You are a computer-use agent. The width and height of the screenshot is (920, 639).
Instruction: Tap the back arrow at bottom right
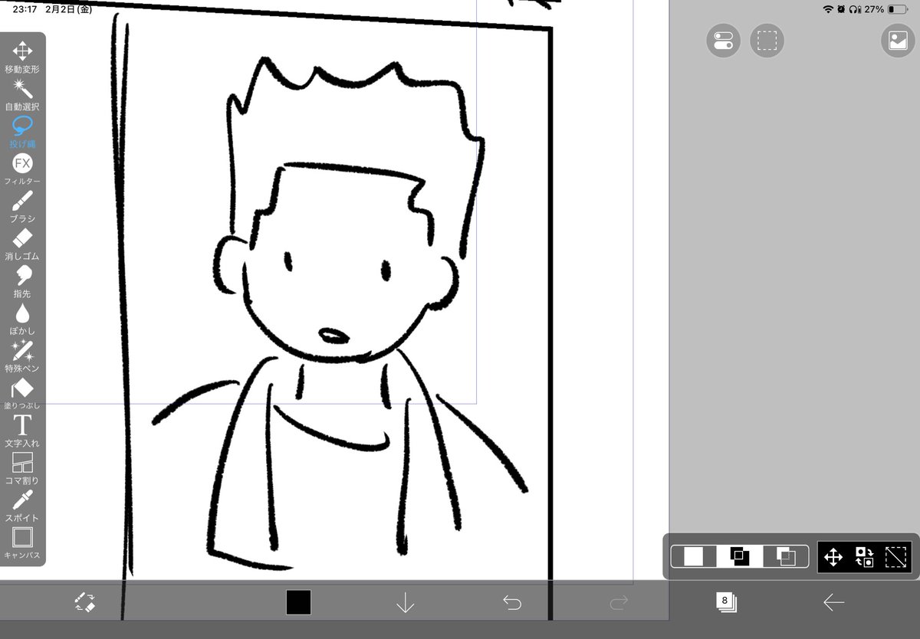[833, 603]
